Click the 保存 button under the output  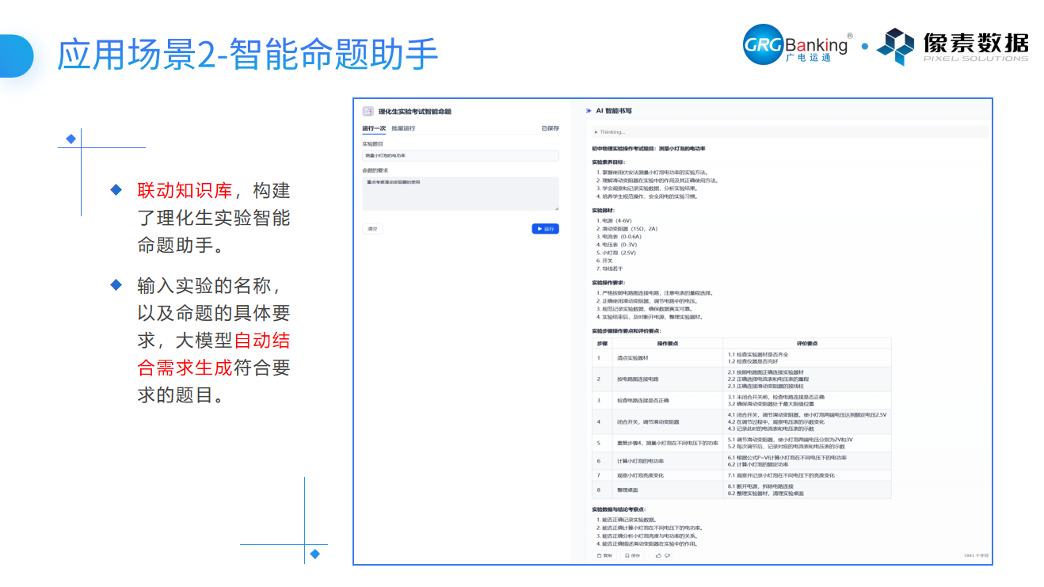[632, 555]
